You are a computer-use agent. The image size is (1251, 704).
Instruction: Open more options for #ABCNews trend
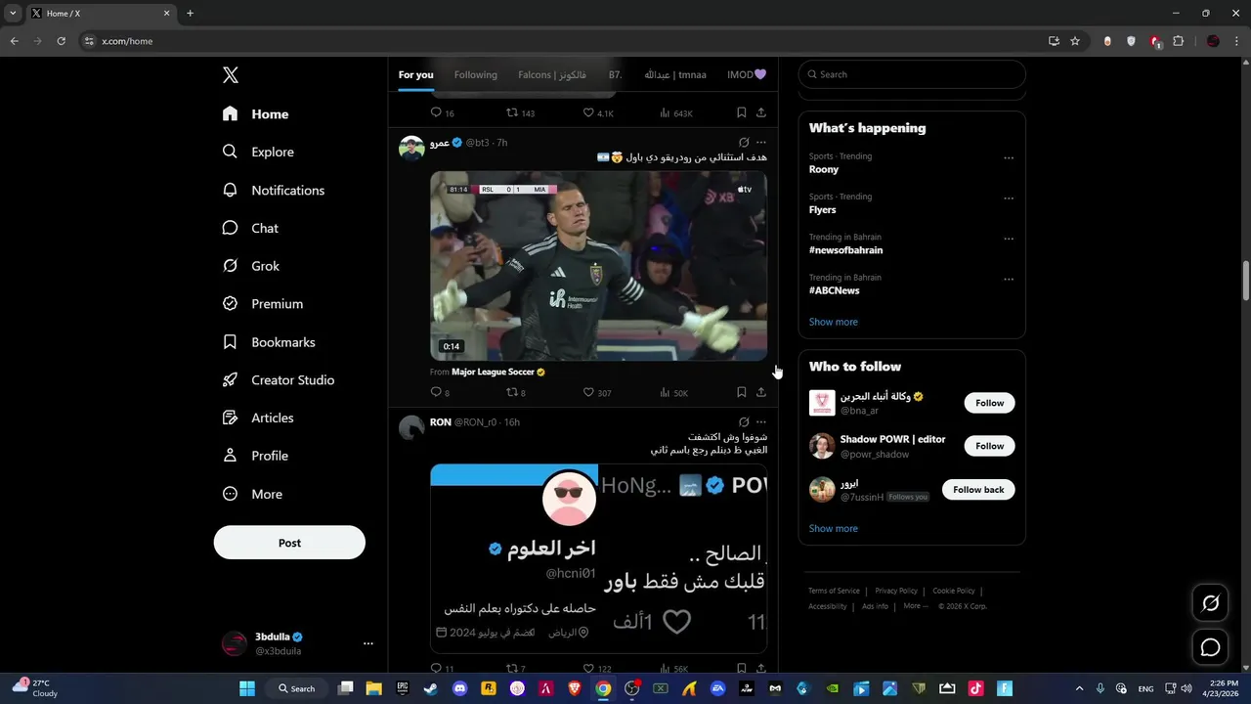pos(1009,280)
